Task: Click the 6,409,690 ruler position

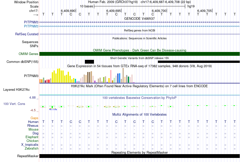Action: (x=68, y=11)
